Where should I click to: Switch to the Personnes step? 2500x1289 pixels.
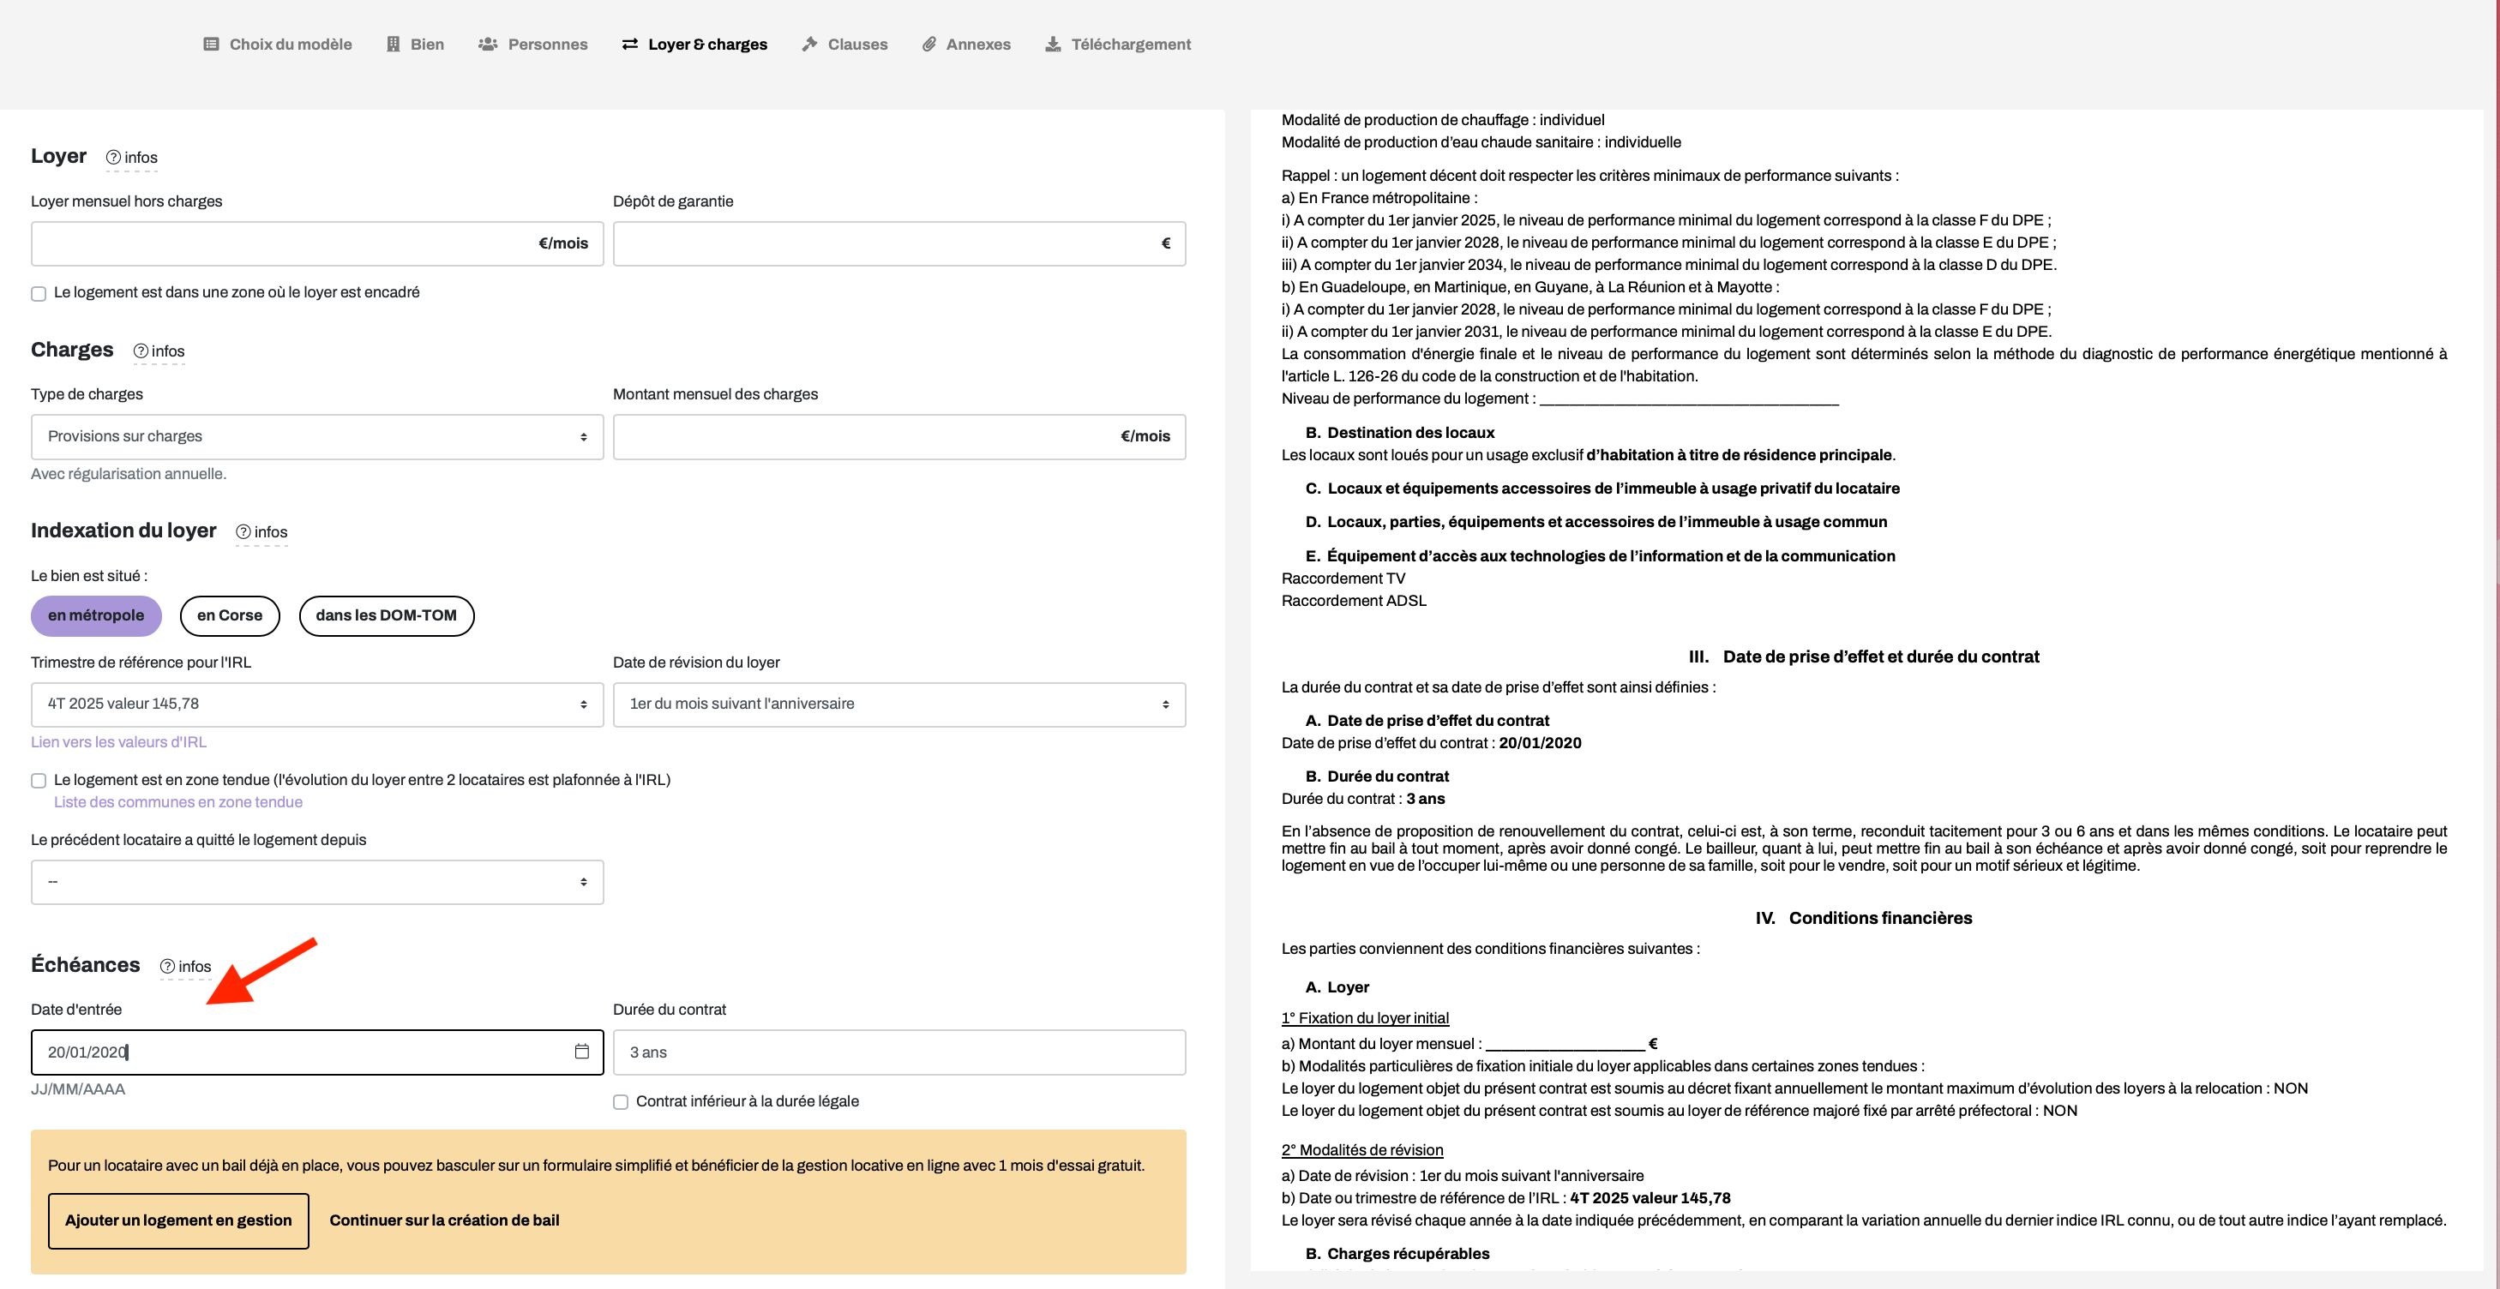(x=532, y=44)
